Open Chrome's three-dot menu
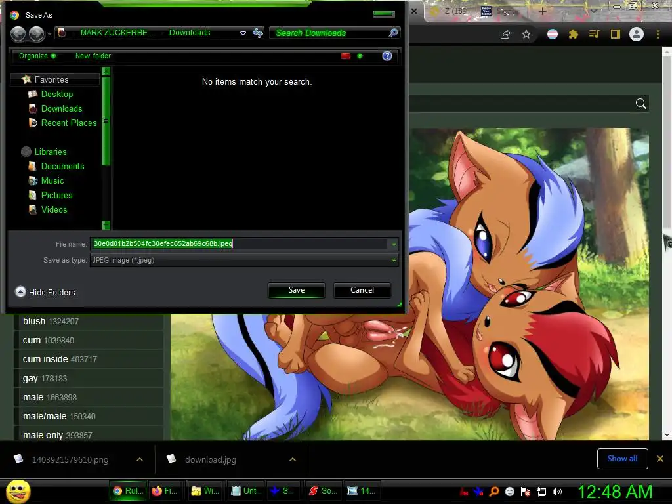This screenshot has height=504, width=672. tap(658, 34)
